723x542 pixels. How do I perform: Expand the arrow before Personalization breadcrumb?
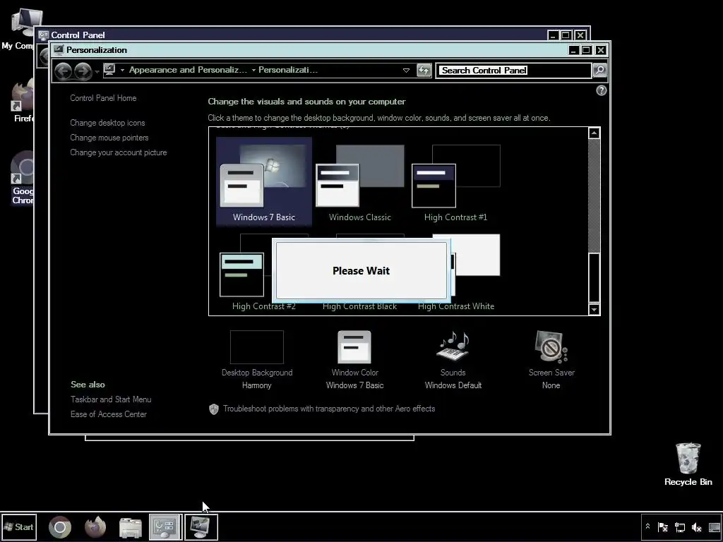(x=253, y=70)
